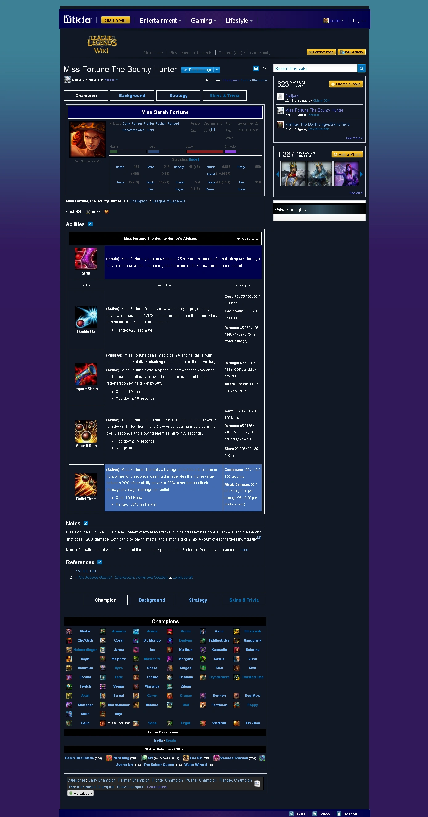Image resolution: width=428 pixels, height=817 pixels.
Task: Switch to the bottom Strategy tab
Action: point(198,600)
